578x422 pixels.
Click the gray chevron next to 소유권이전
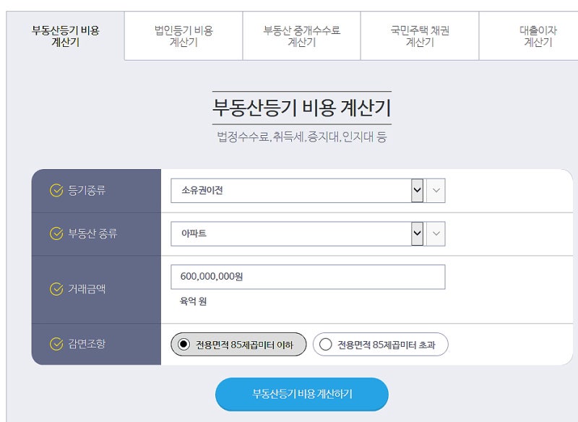[x=436, y=191]
